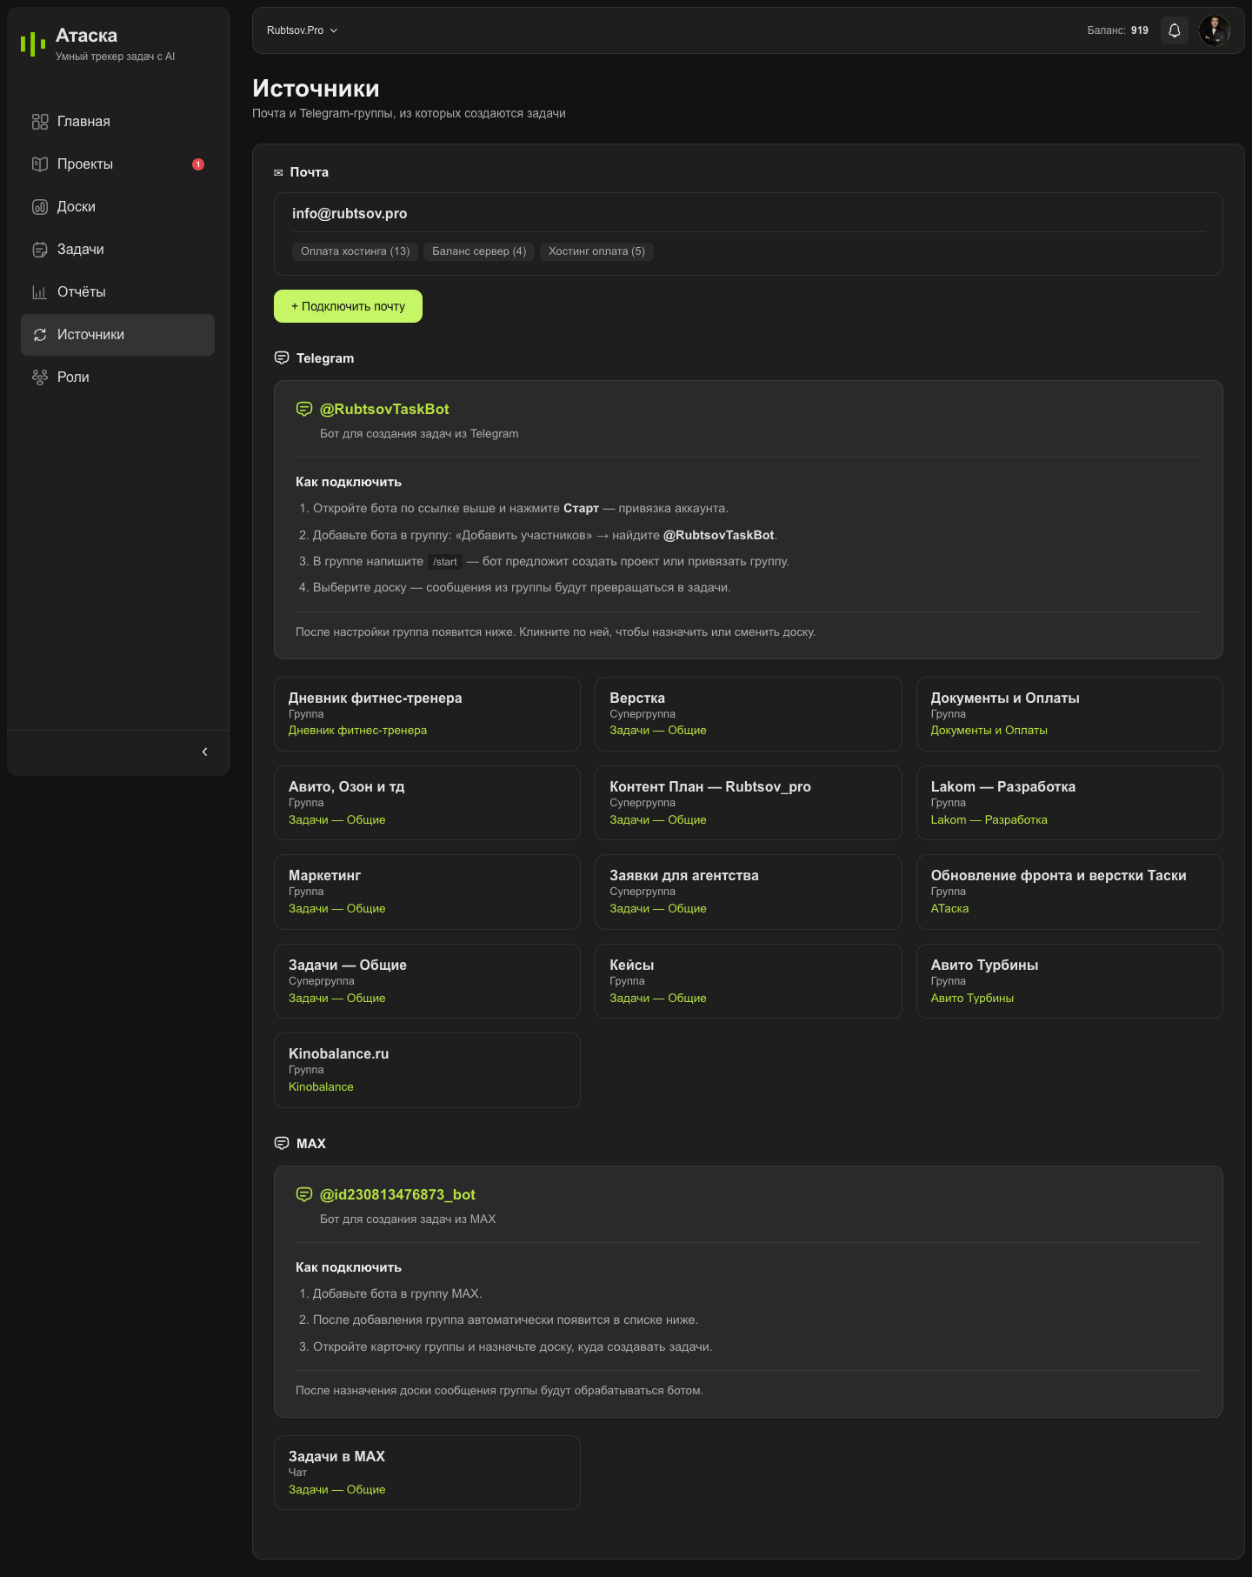Click the Подключить почту button

pos(348,306)
